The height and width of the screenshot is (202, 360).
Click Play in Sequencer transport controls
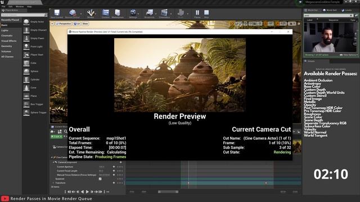[x=87, y=192]
